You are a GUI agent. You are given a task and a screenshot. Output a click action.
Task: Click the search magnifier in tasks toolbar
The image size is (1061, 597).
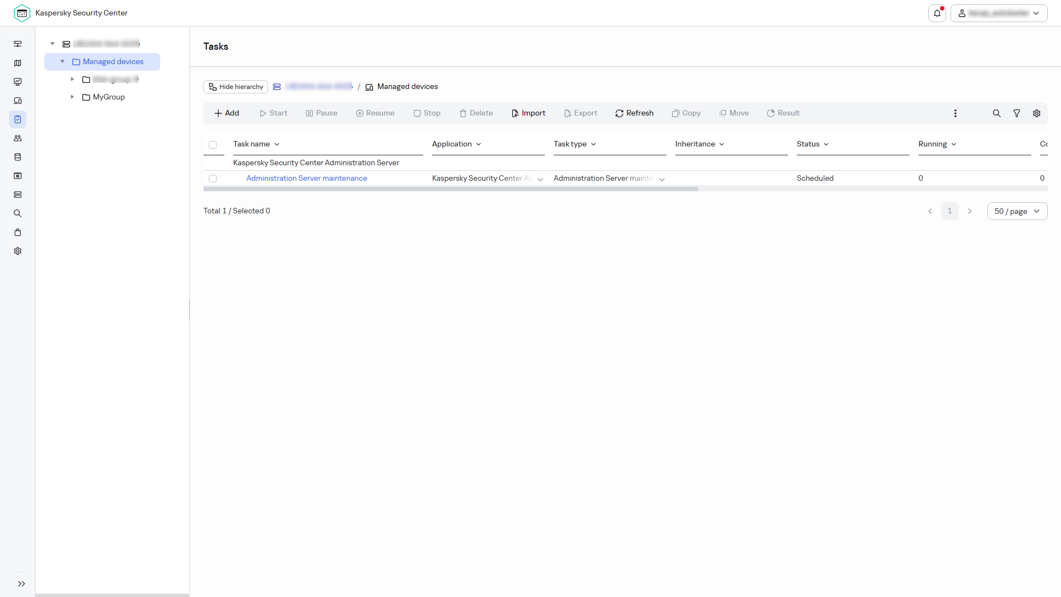tap(996, 113)
